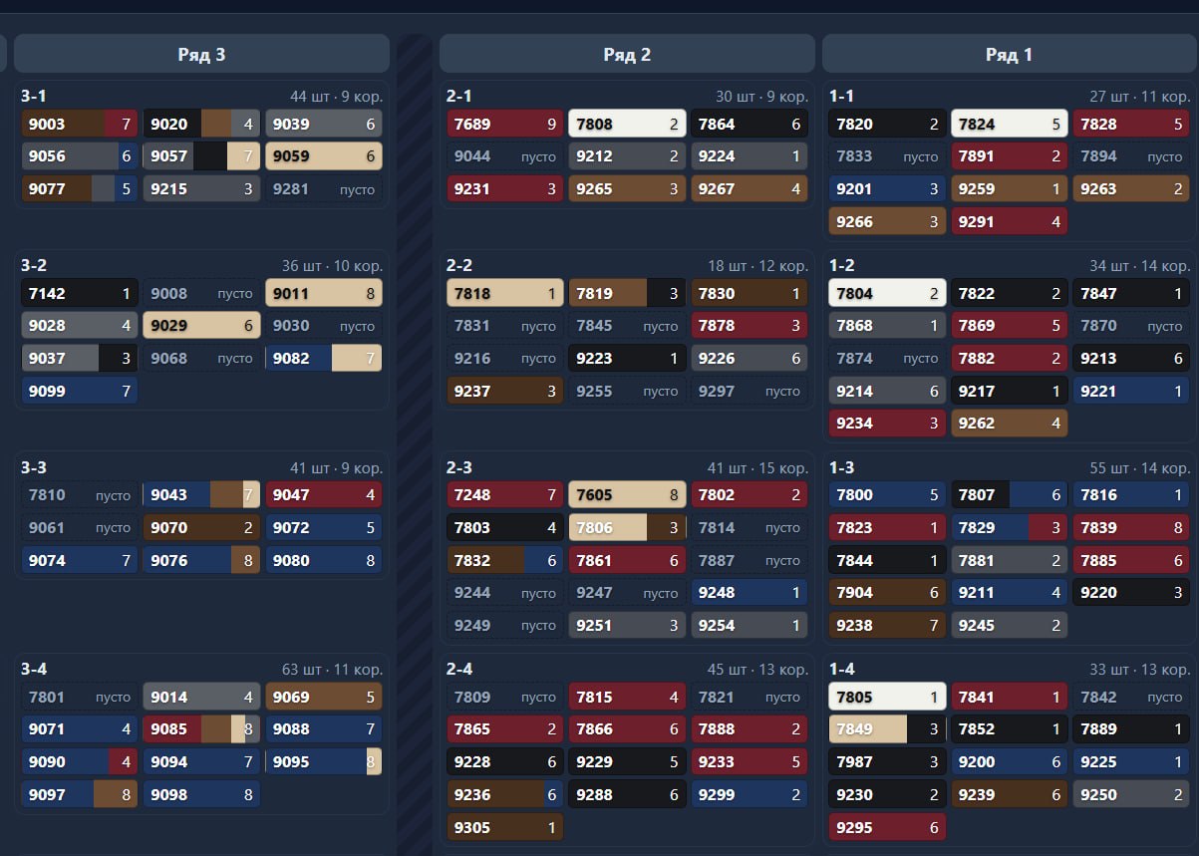The width and height of the screenshot is (1199, 856).
Task: Click box 9057 in section 3-1
Action: coord(201,156)
